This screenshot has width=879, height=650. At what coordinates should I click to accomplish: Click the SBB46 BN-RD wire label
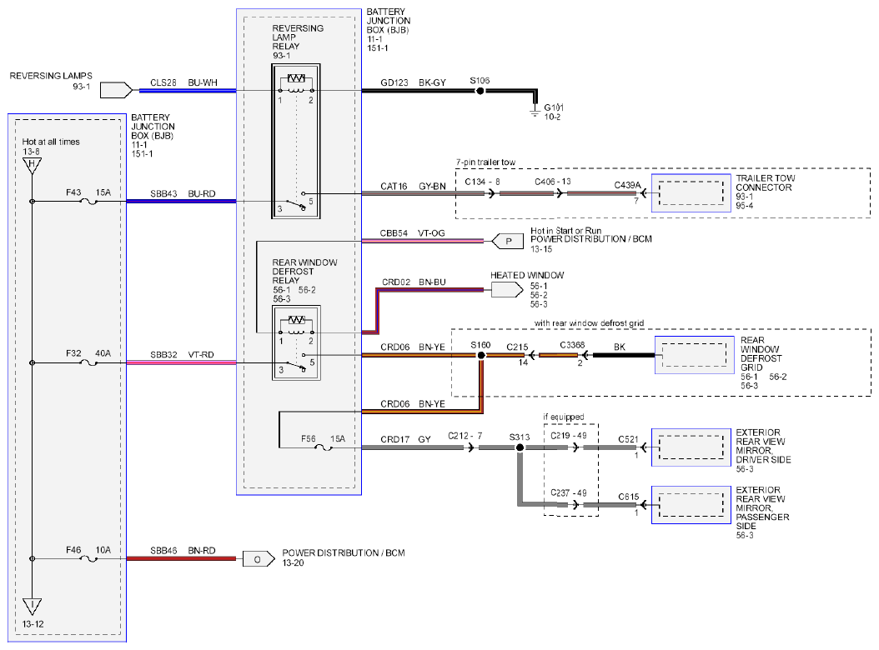pyautogui.click(x=183, y=551)
